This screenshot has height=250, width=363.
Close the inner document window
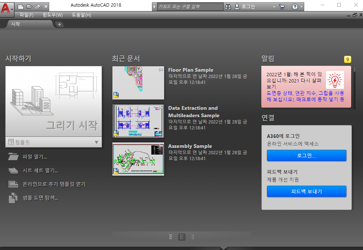tap(361, 15)
